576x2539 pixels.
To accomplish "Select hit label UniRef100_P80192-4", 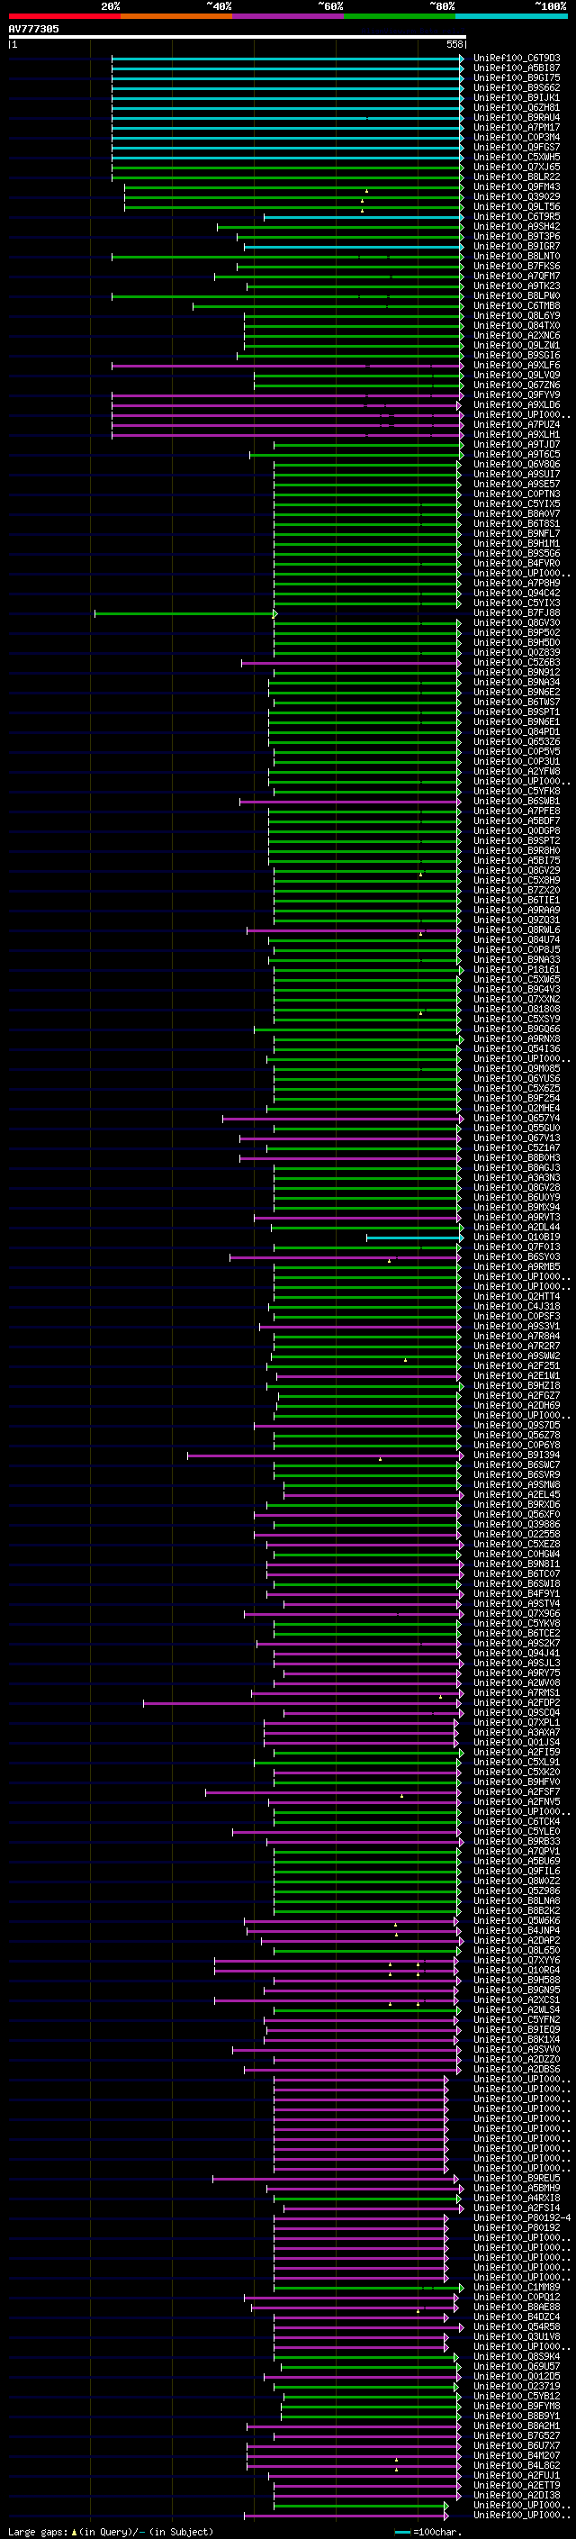I will (522, 2217).
